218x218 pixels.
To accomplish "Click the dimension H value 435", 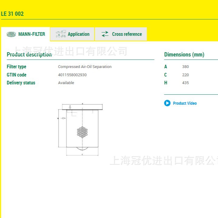I will pos(186,83).
